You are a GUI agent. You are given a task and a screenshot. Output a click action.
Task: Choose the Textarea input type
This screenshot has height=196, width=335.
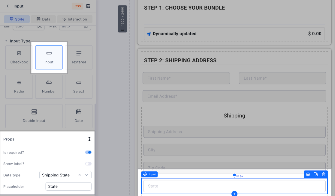[x=79, y=57]
